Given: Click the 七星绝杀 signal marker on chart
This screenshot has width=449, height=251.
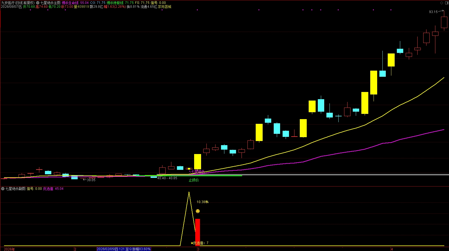Looking at the screenshot, I should click(x=197, y=171).
